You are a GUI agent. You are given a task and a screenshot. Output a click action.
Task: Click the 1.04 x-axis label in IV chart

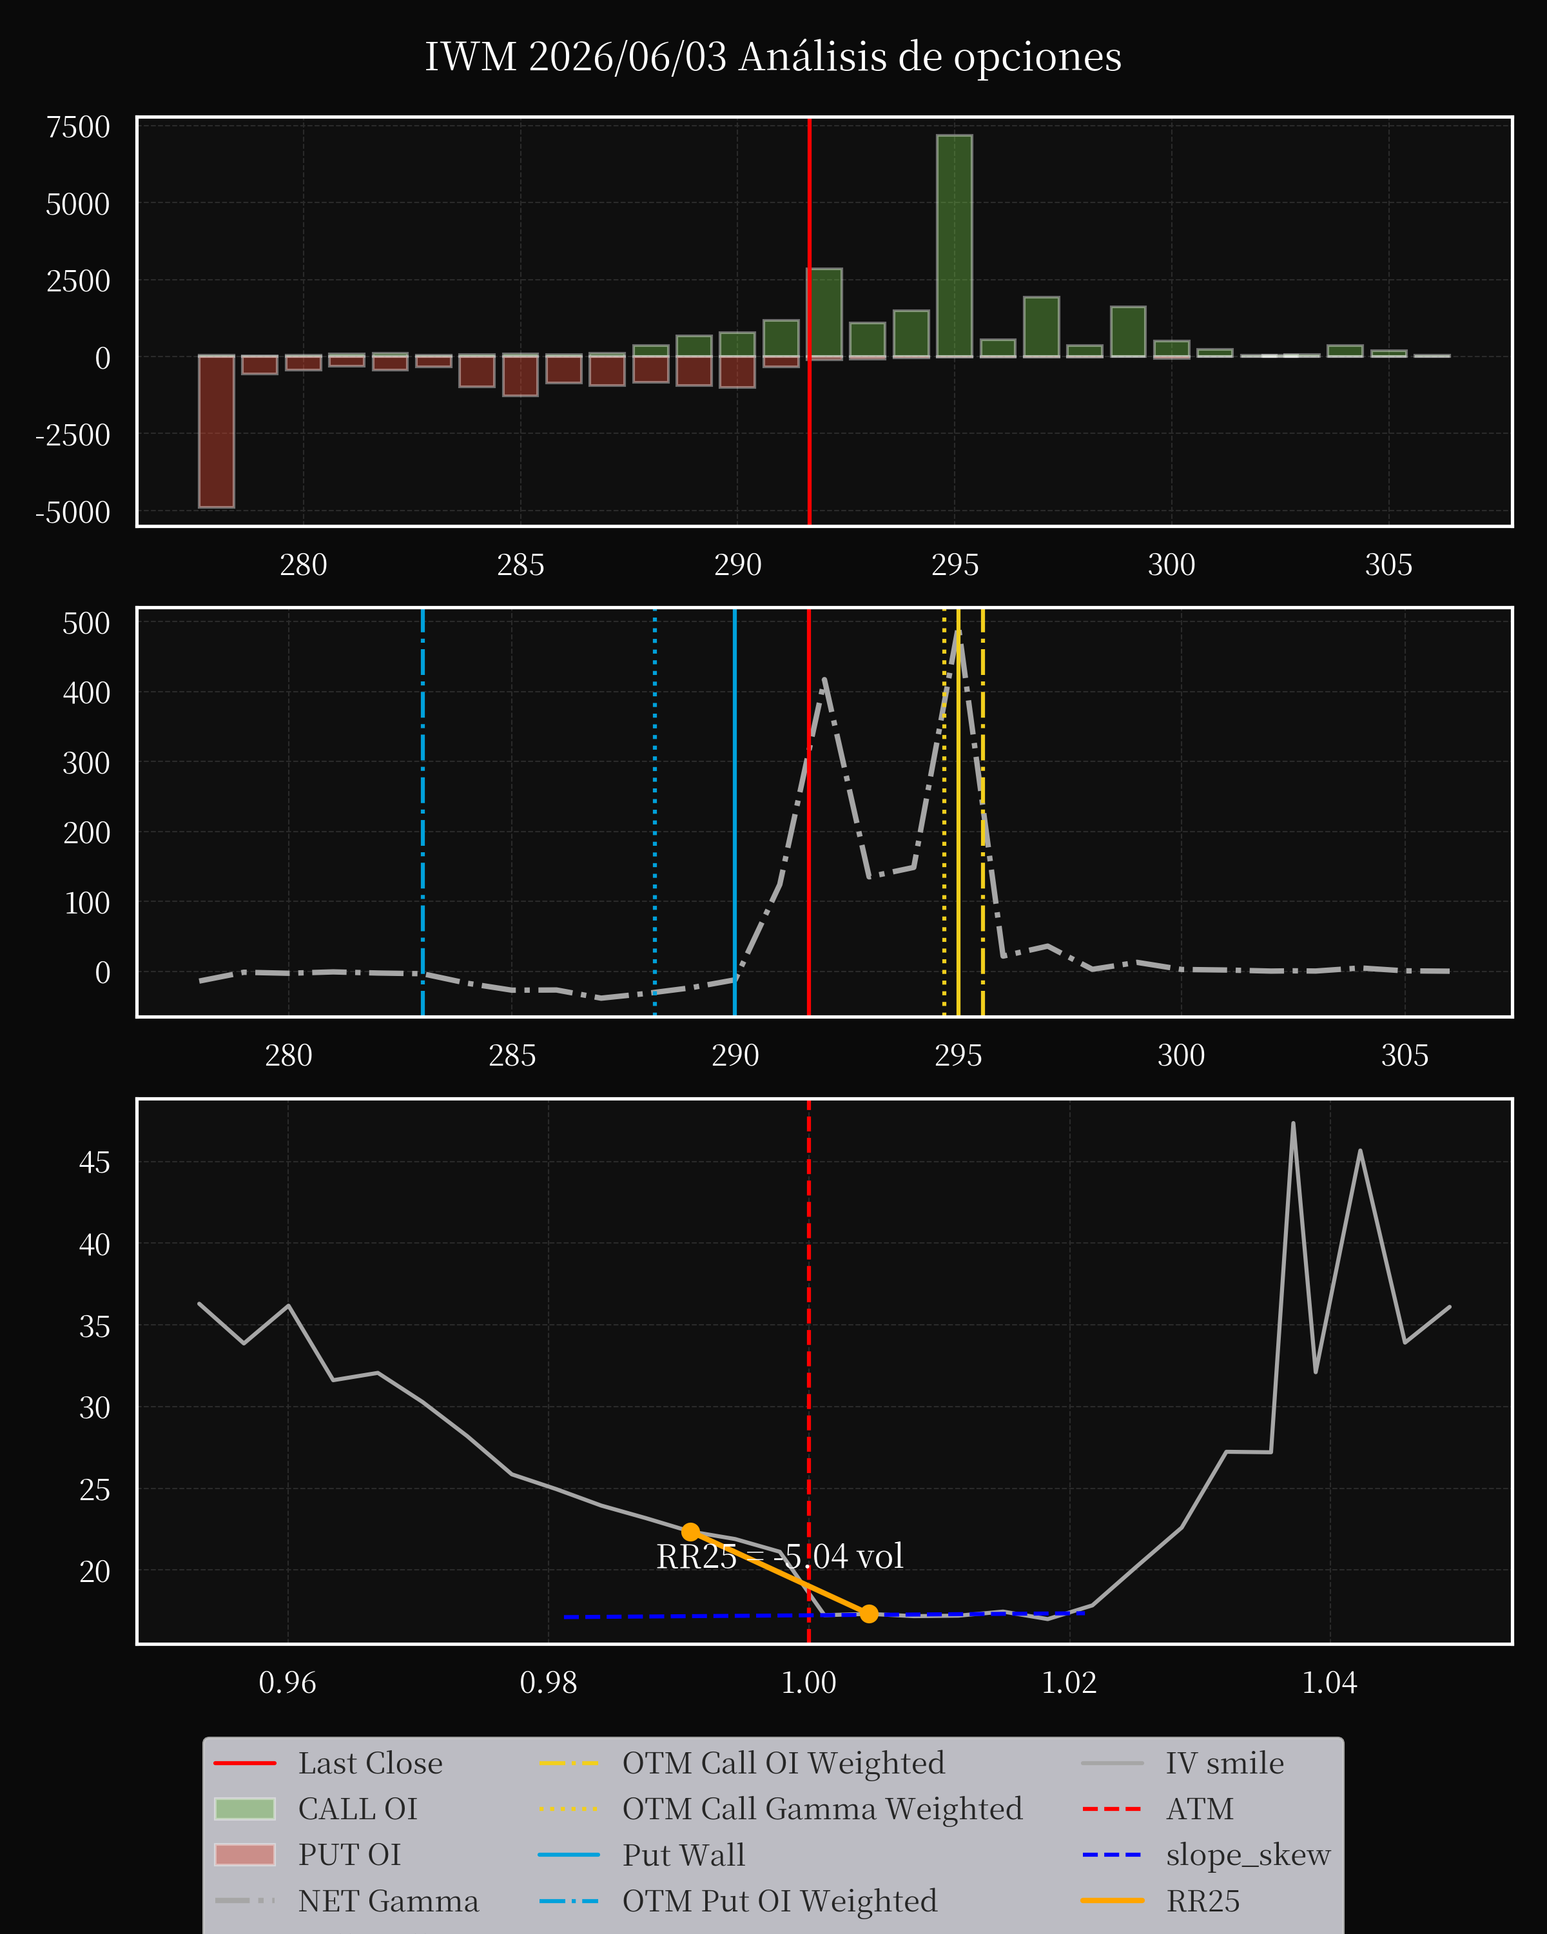point(1330,1683)
